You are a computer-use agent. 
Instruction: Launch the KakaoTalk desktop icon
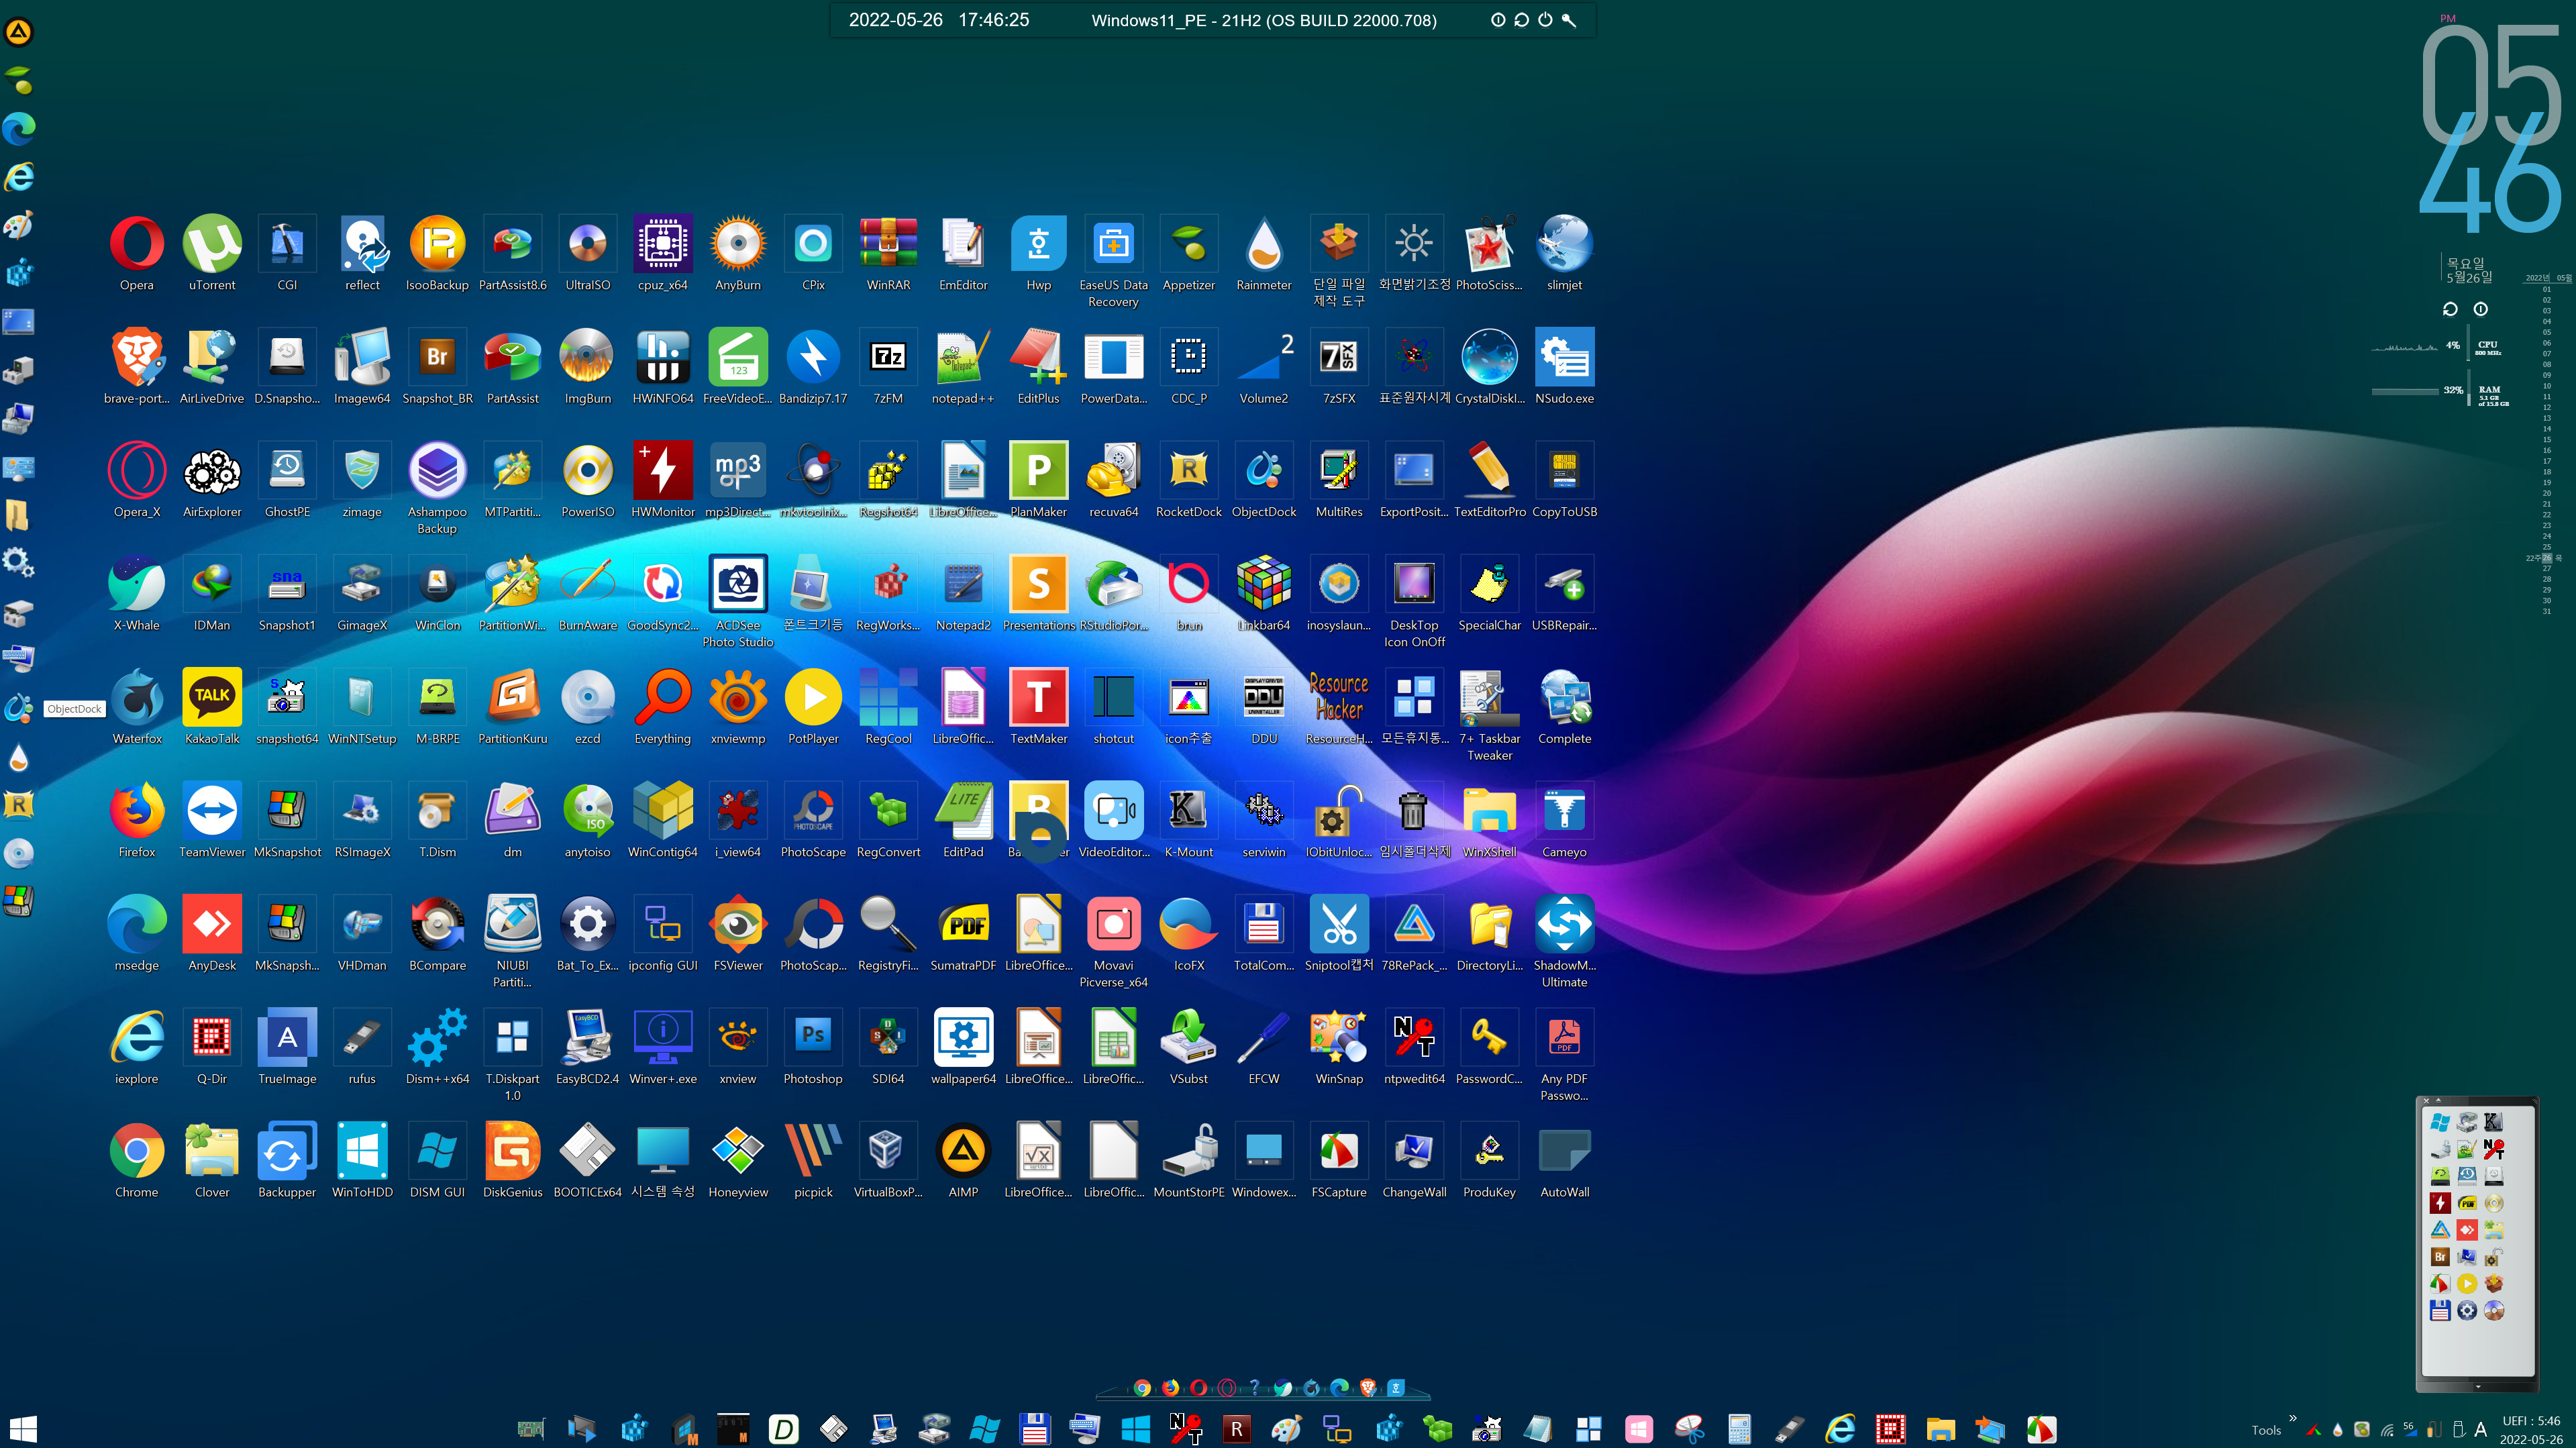pyautogui.click(x=212, y=706)
